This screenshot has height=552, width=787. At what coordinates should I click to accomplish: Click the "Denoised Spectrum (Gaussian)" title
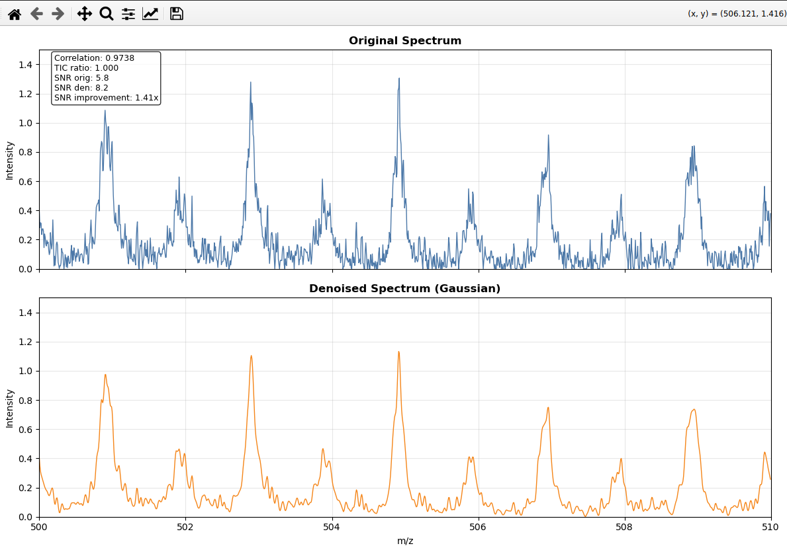pyautogui.click(x=404, y=289)
